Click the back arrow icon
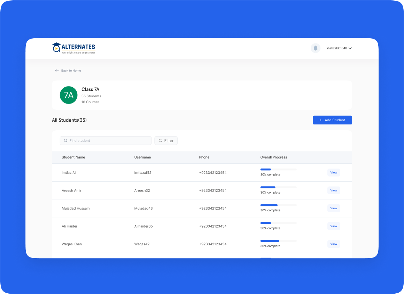 tap(57, 71)
